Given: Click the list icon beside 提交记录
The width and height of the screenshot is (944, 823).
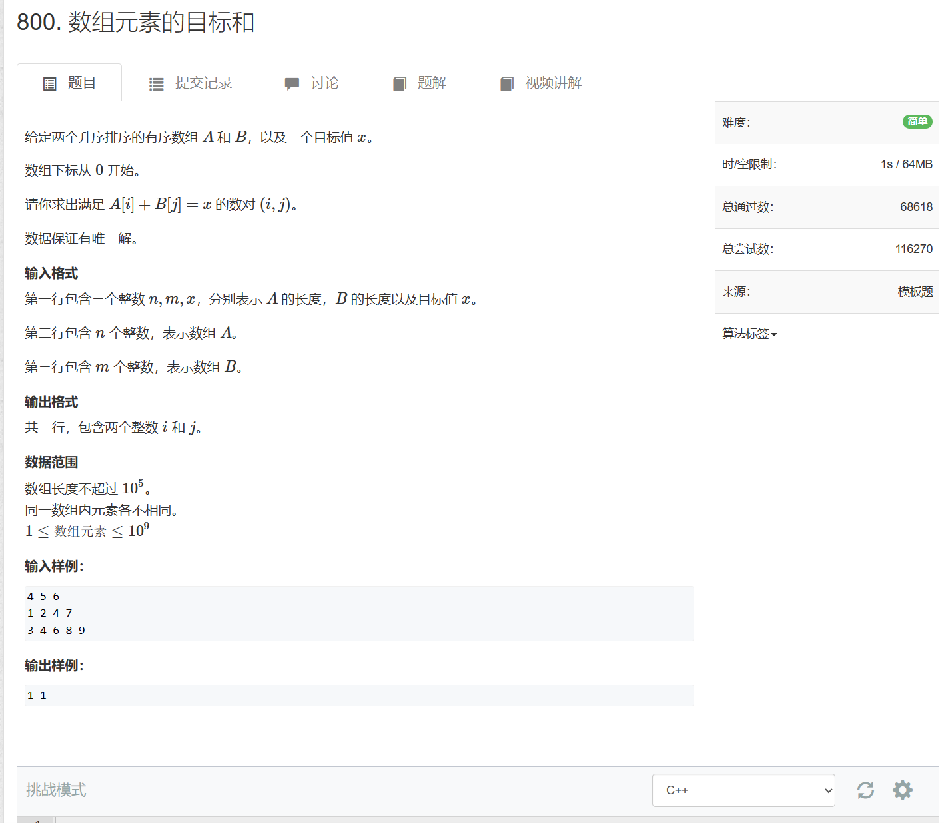Looking at the screenshot, I should (x=157, y=84).
